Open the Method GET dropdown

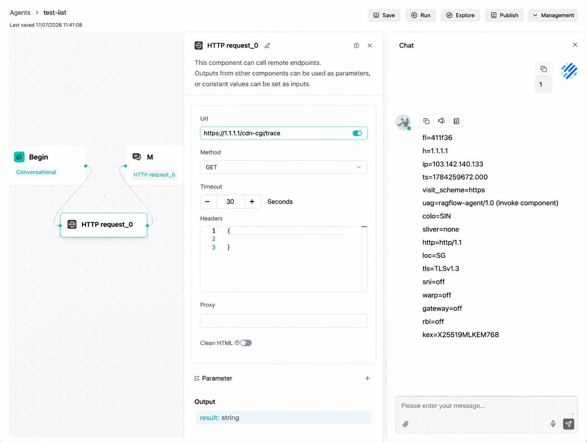[284, 167]
